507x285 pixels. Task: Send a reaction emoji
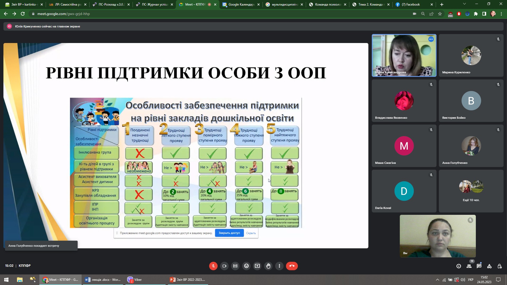pyautogui.click(x=246, y=266)
